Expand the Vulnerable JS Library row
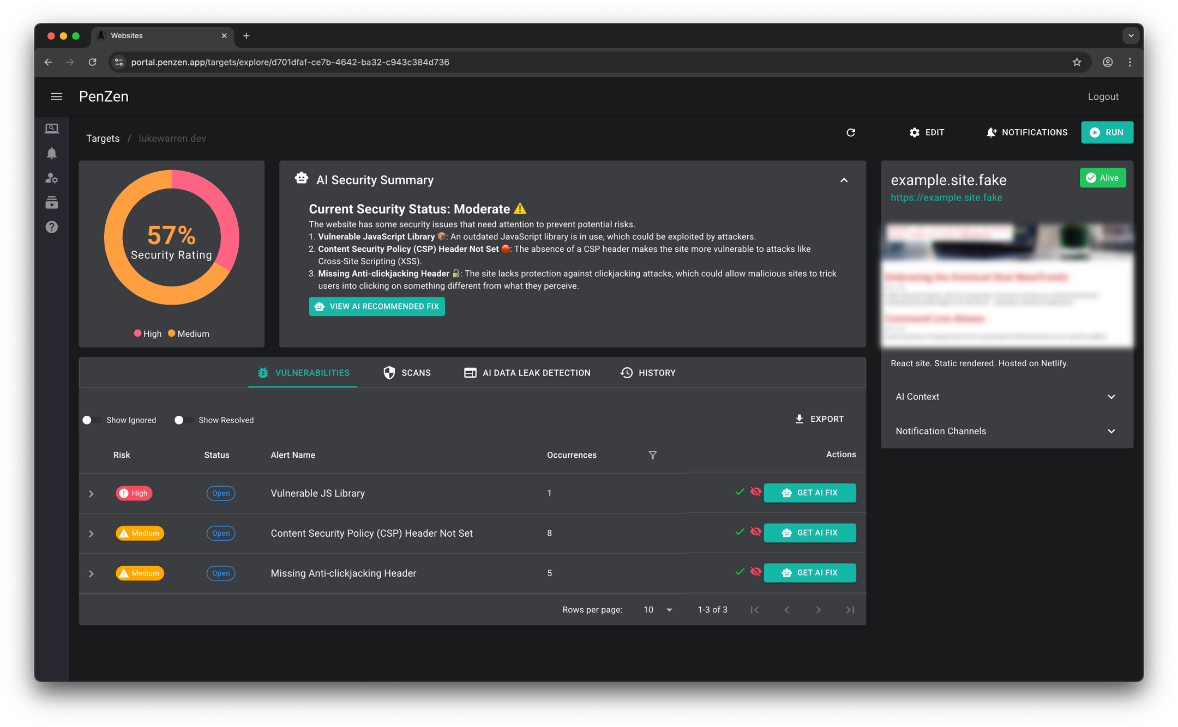The image size is (1178, 727). click(x=91, y=494)
